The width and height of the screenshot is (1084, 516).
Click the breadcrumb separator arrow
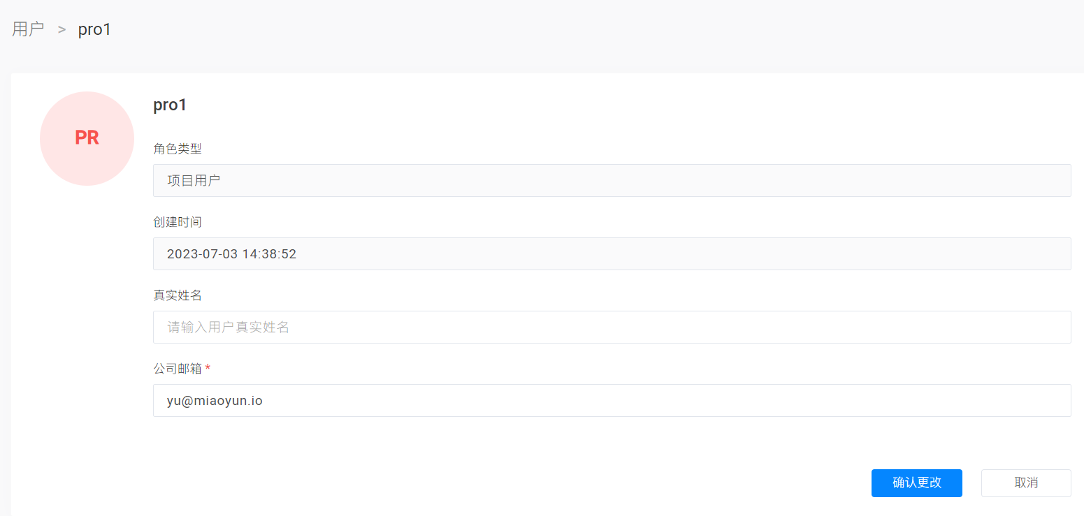62,29
